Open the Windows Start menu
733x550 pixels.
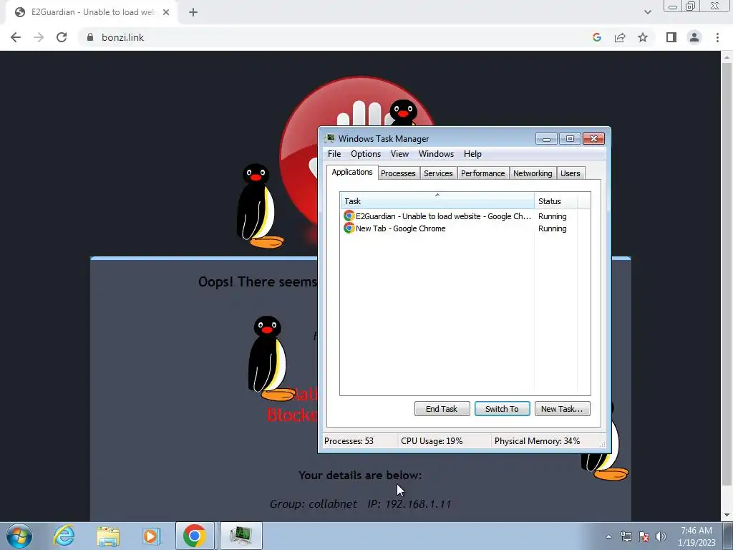tap(19, 536)
